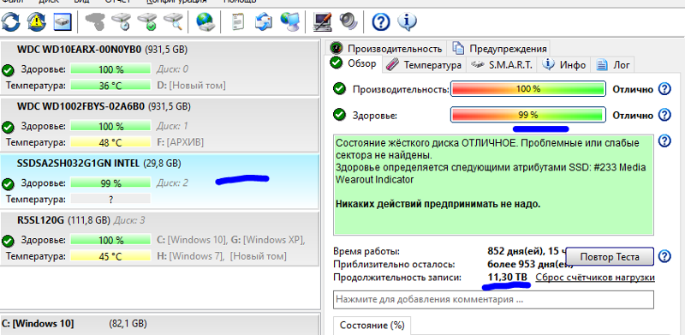Click the globe and monitor network icon

[x=289, y=21]
